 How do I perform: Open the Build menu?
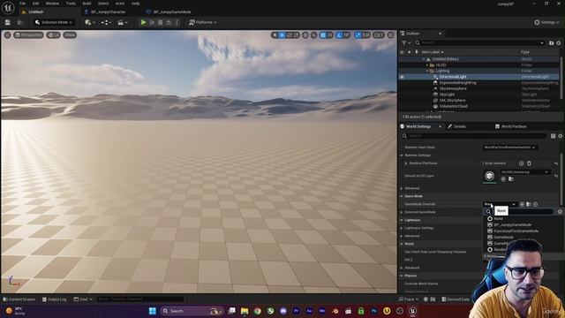(x=87, y=4)
